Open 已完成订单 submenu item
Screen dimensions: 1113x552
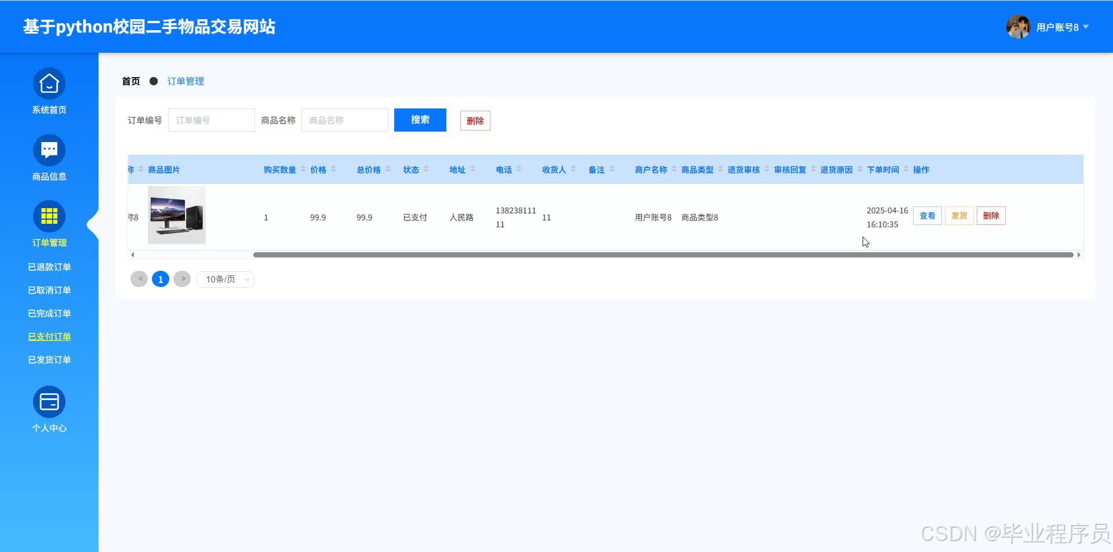49,313
